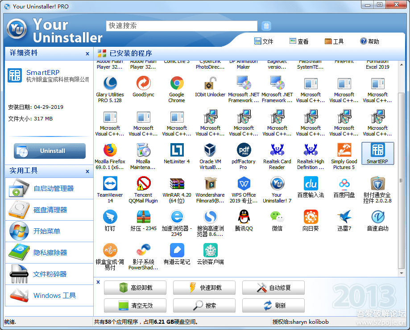
Task: Click the 搜索 button
Action: coord(204,305)
